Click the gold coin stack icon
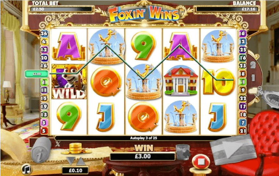This screenshot has width=279, height=176. 76,148
